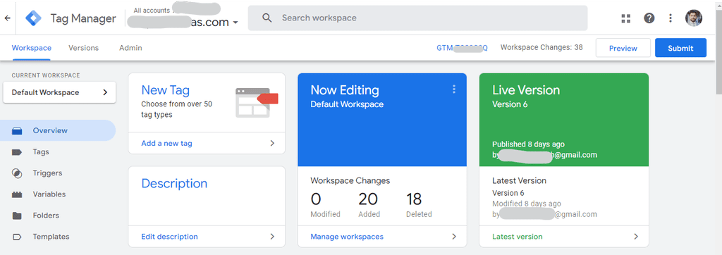Open the Google apps grid icon
This screenshot has height=255, width=722.
[x=625, y=18]
